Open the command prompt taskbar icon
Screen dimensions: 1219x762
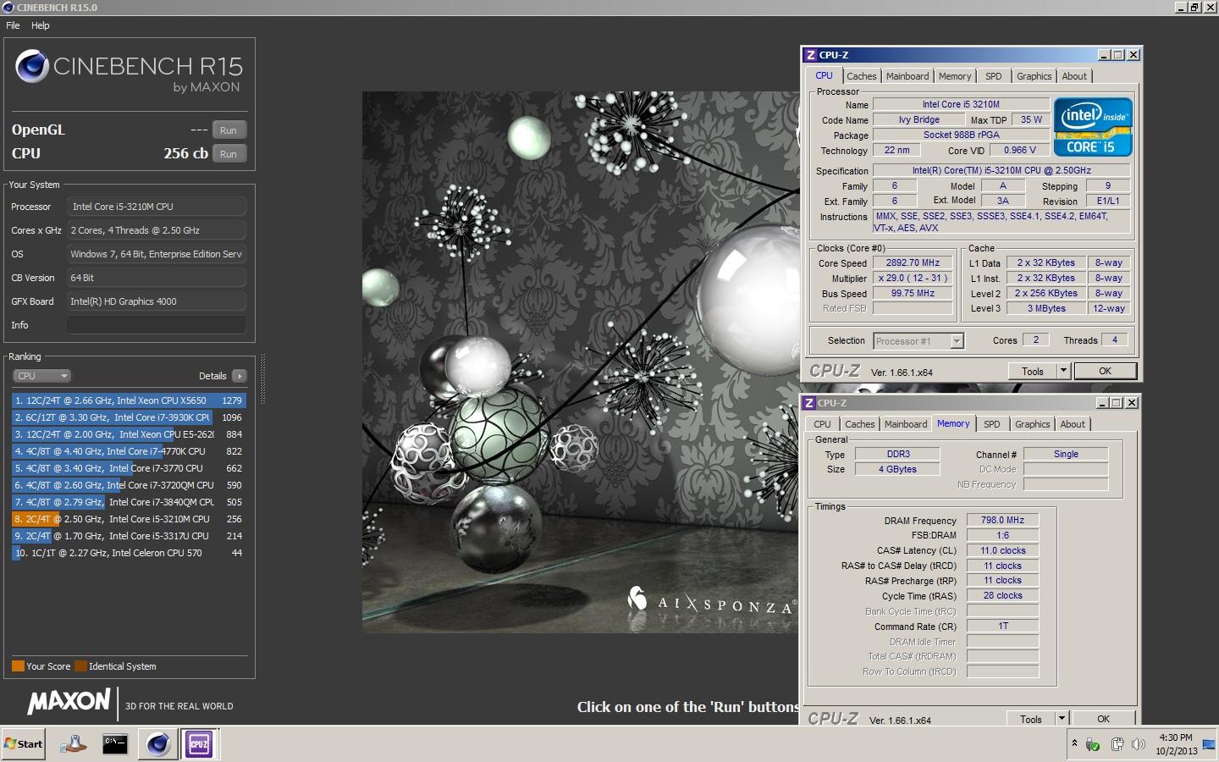click(x=114, y=744)
